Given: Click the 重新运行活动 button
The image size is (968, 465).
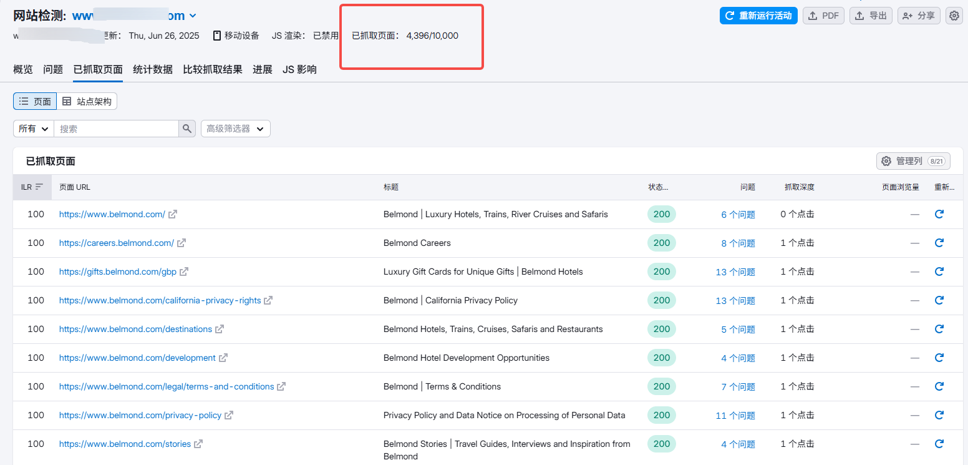Looking at the screenshot, I should [x=758, y=16].
